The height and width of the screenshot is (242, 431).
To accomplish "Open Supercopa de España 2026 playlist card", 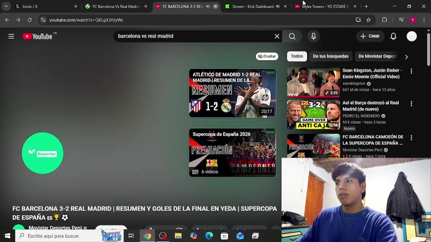I will 232,153.
